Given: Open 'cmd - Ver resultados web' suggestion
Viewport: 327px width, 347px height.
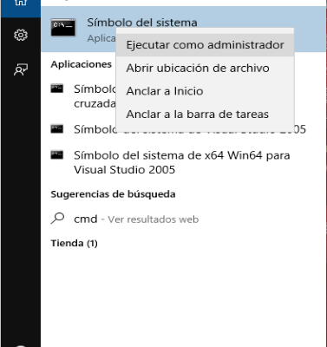Looking at the screenshot, I should tap(136, 219).
